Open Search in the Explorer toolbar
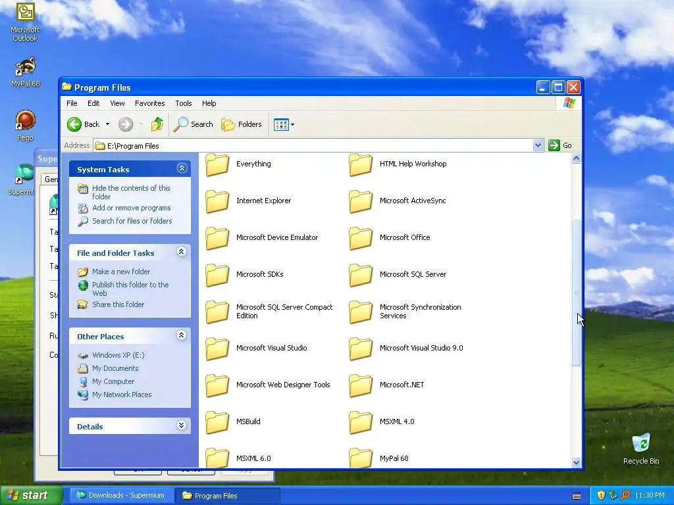Screen dimensions: 674x505 coord(193,124)
